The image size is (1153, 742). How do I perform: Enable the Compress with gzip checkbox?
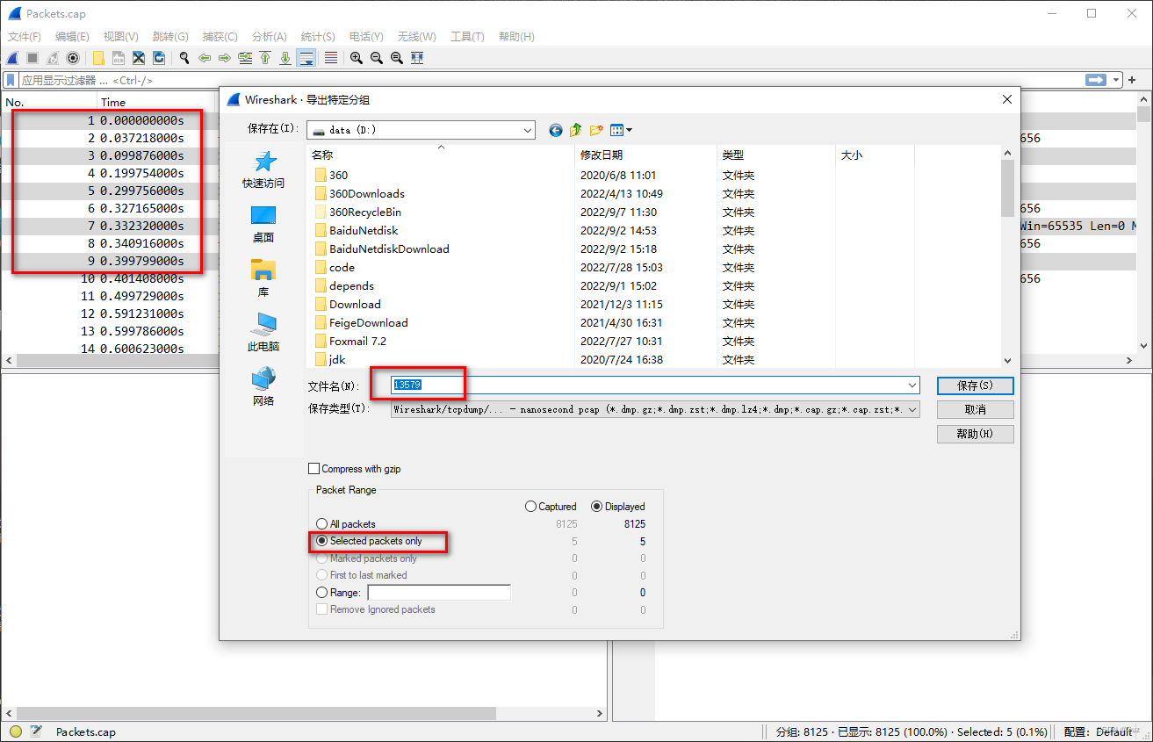314,469
